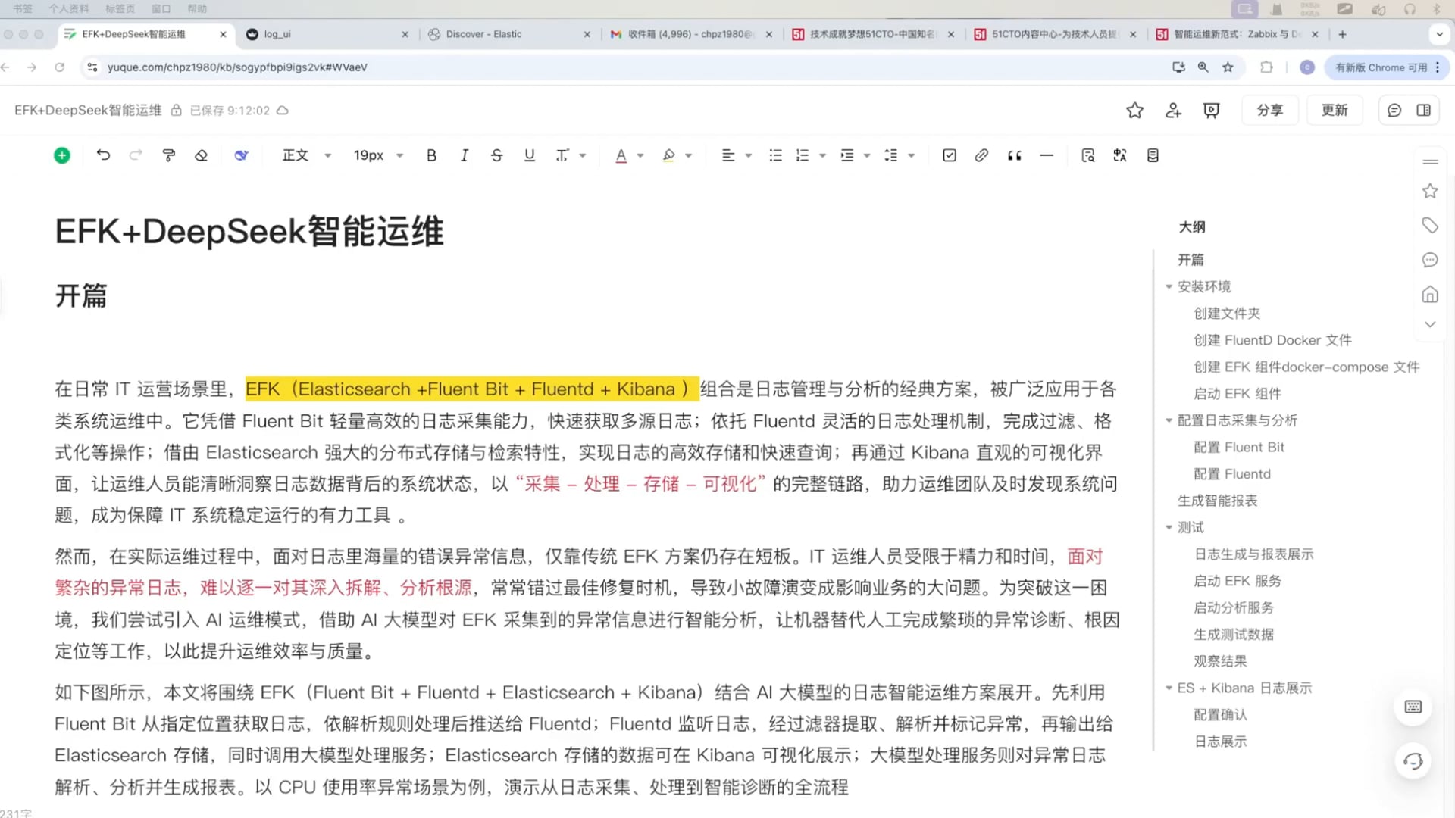Click the 分享 share button
Viewport: 1455px width, 818px height.
[1269, 111]
